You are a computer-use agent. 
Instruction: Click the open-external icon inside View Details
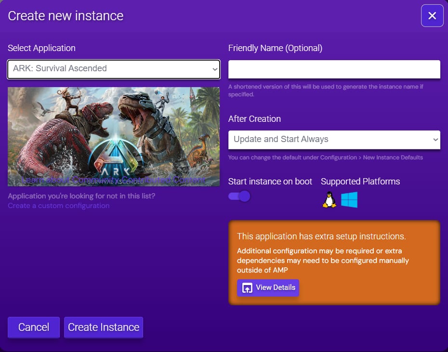point(247,288)
